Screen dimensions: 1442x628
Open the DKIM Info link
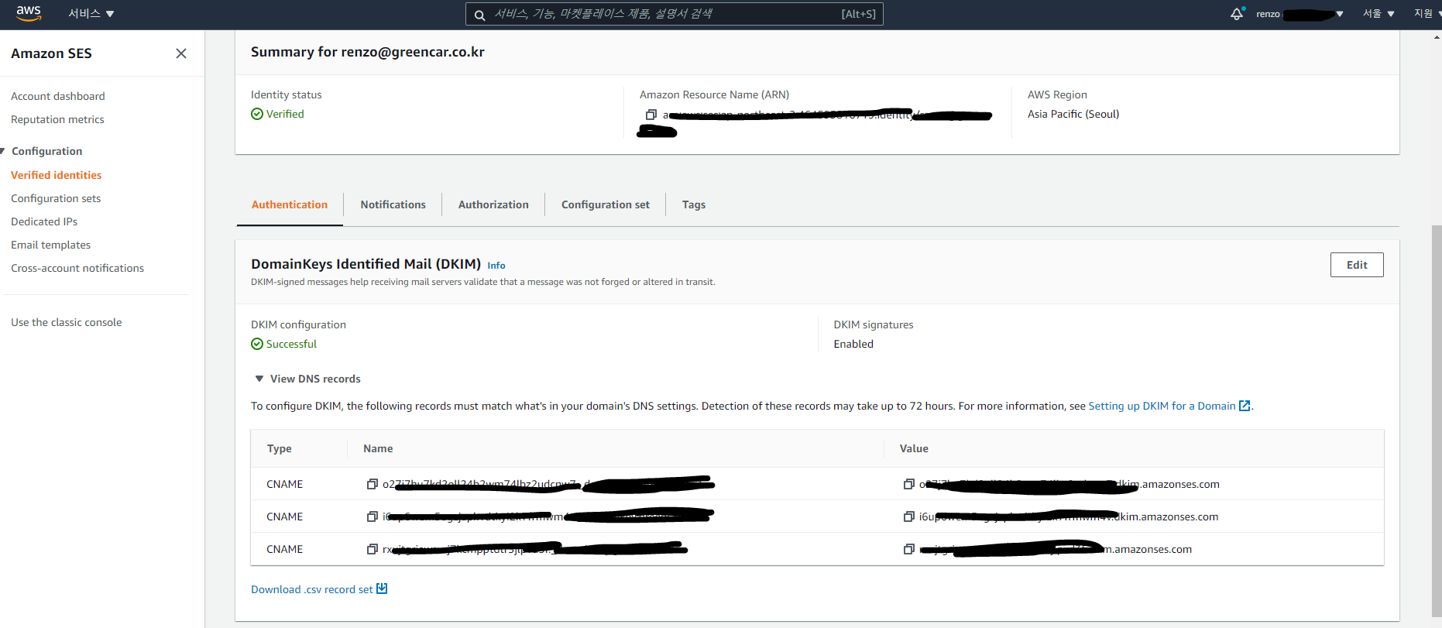(x=496, y=266)
